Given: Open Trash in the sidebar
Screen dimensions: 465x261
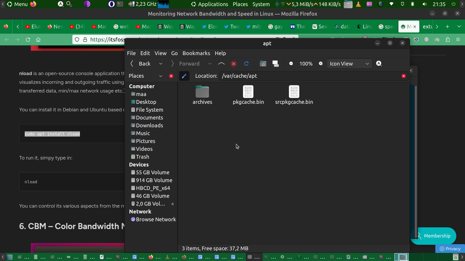Looking at the screenshot, I should coord(140,157).
